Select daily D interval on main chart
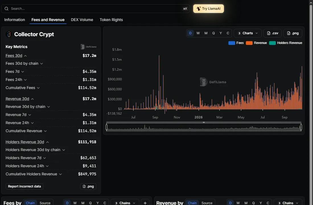The height and width of the screenshot is (205, 313). [190, 33]
